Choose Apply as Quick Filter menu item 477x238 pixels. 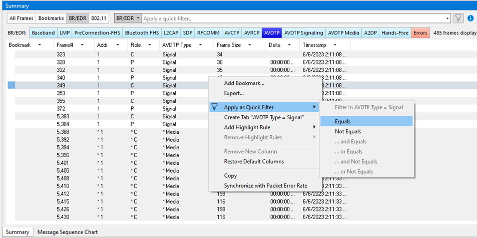click(x=265, y=107)
